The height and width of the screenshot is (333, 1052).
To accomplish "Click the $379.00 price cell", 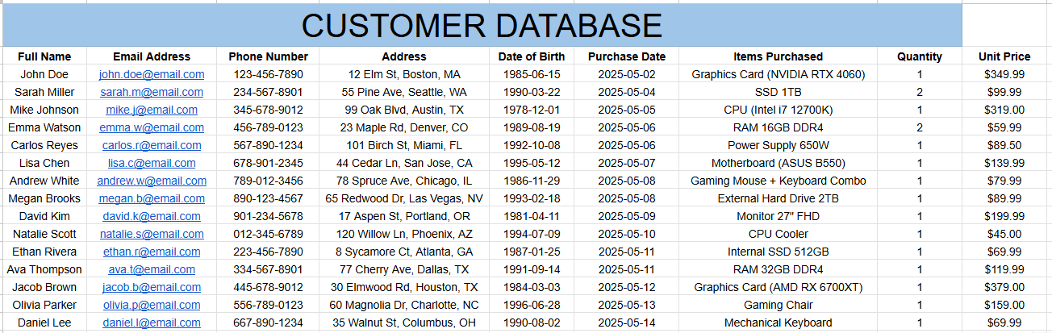I will [x=1004, y=287].
